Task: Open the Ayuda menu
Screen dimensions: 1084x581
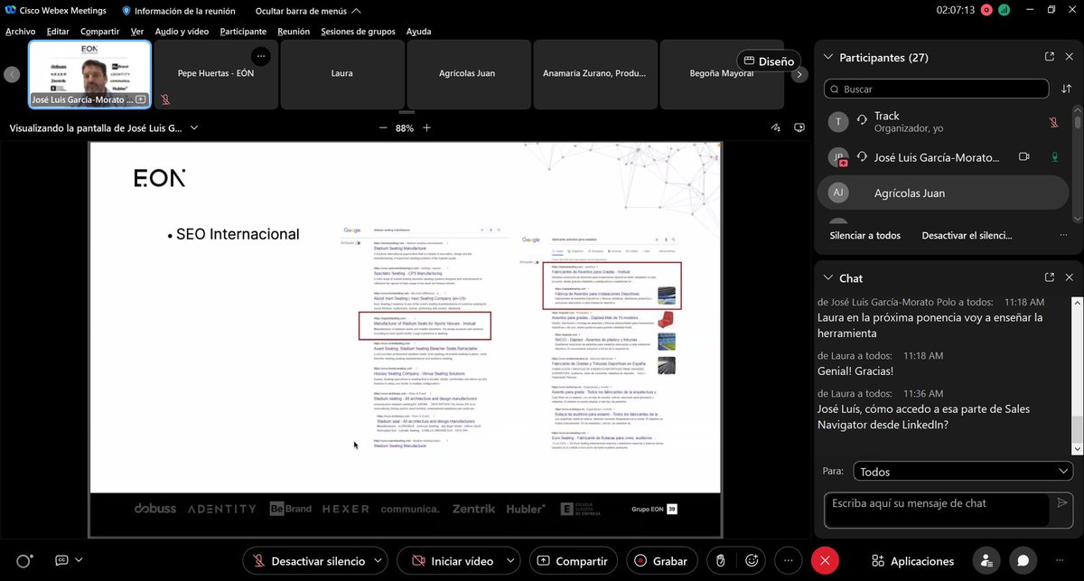Action: [418, 31]
